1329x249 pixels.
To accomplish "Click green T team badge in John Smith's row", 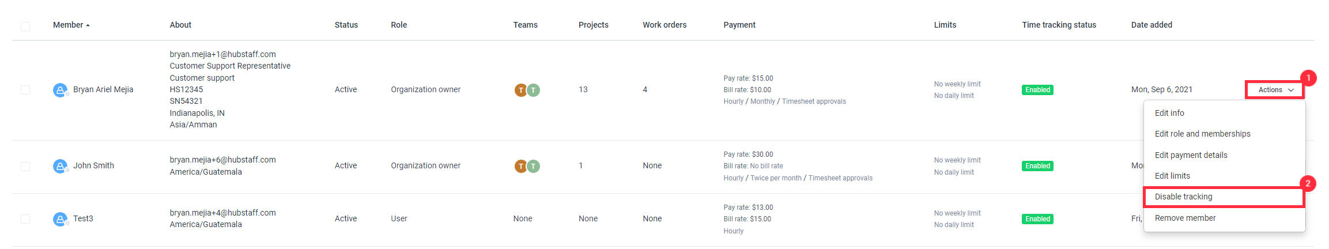I will (x=534, y=166).
